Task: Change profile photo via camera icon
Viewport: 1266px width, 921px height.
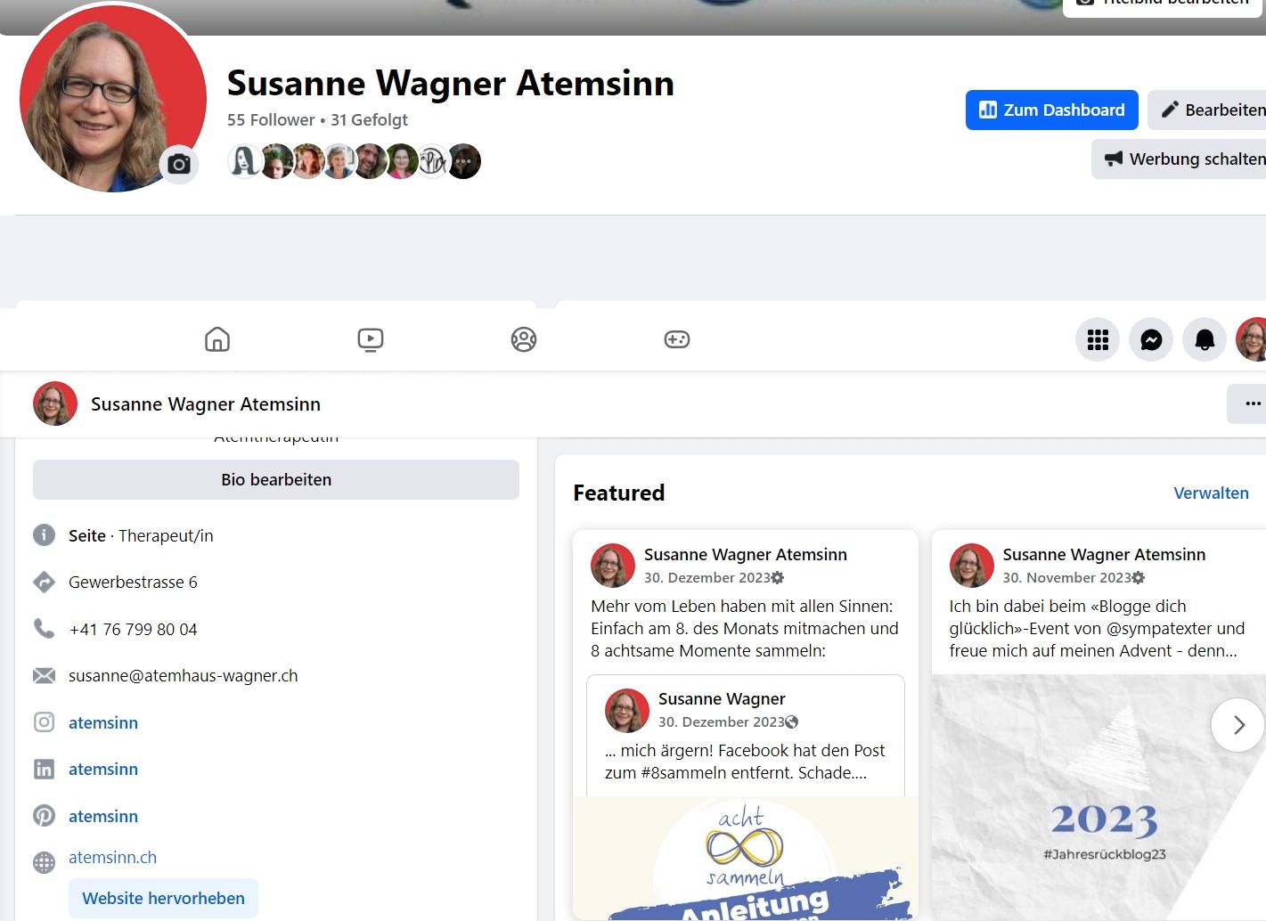Action: (x=179, y=164)
